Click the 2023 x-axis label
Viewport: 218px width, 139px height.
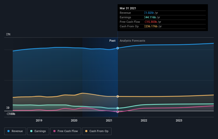click(x=179, y=120)
